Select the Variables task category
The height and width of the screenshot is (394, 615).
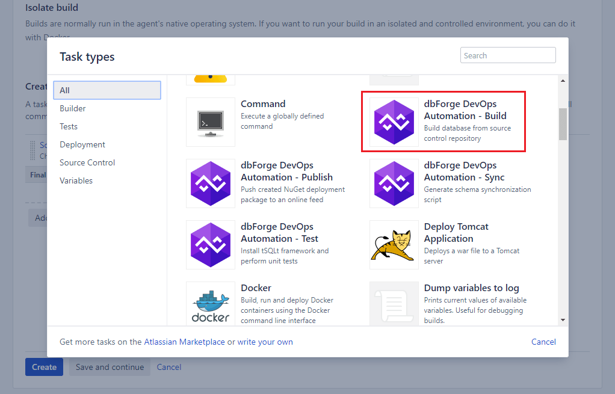click(x=76, y=180)
